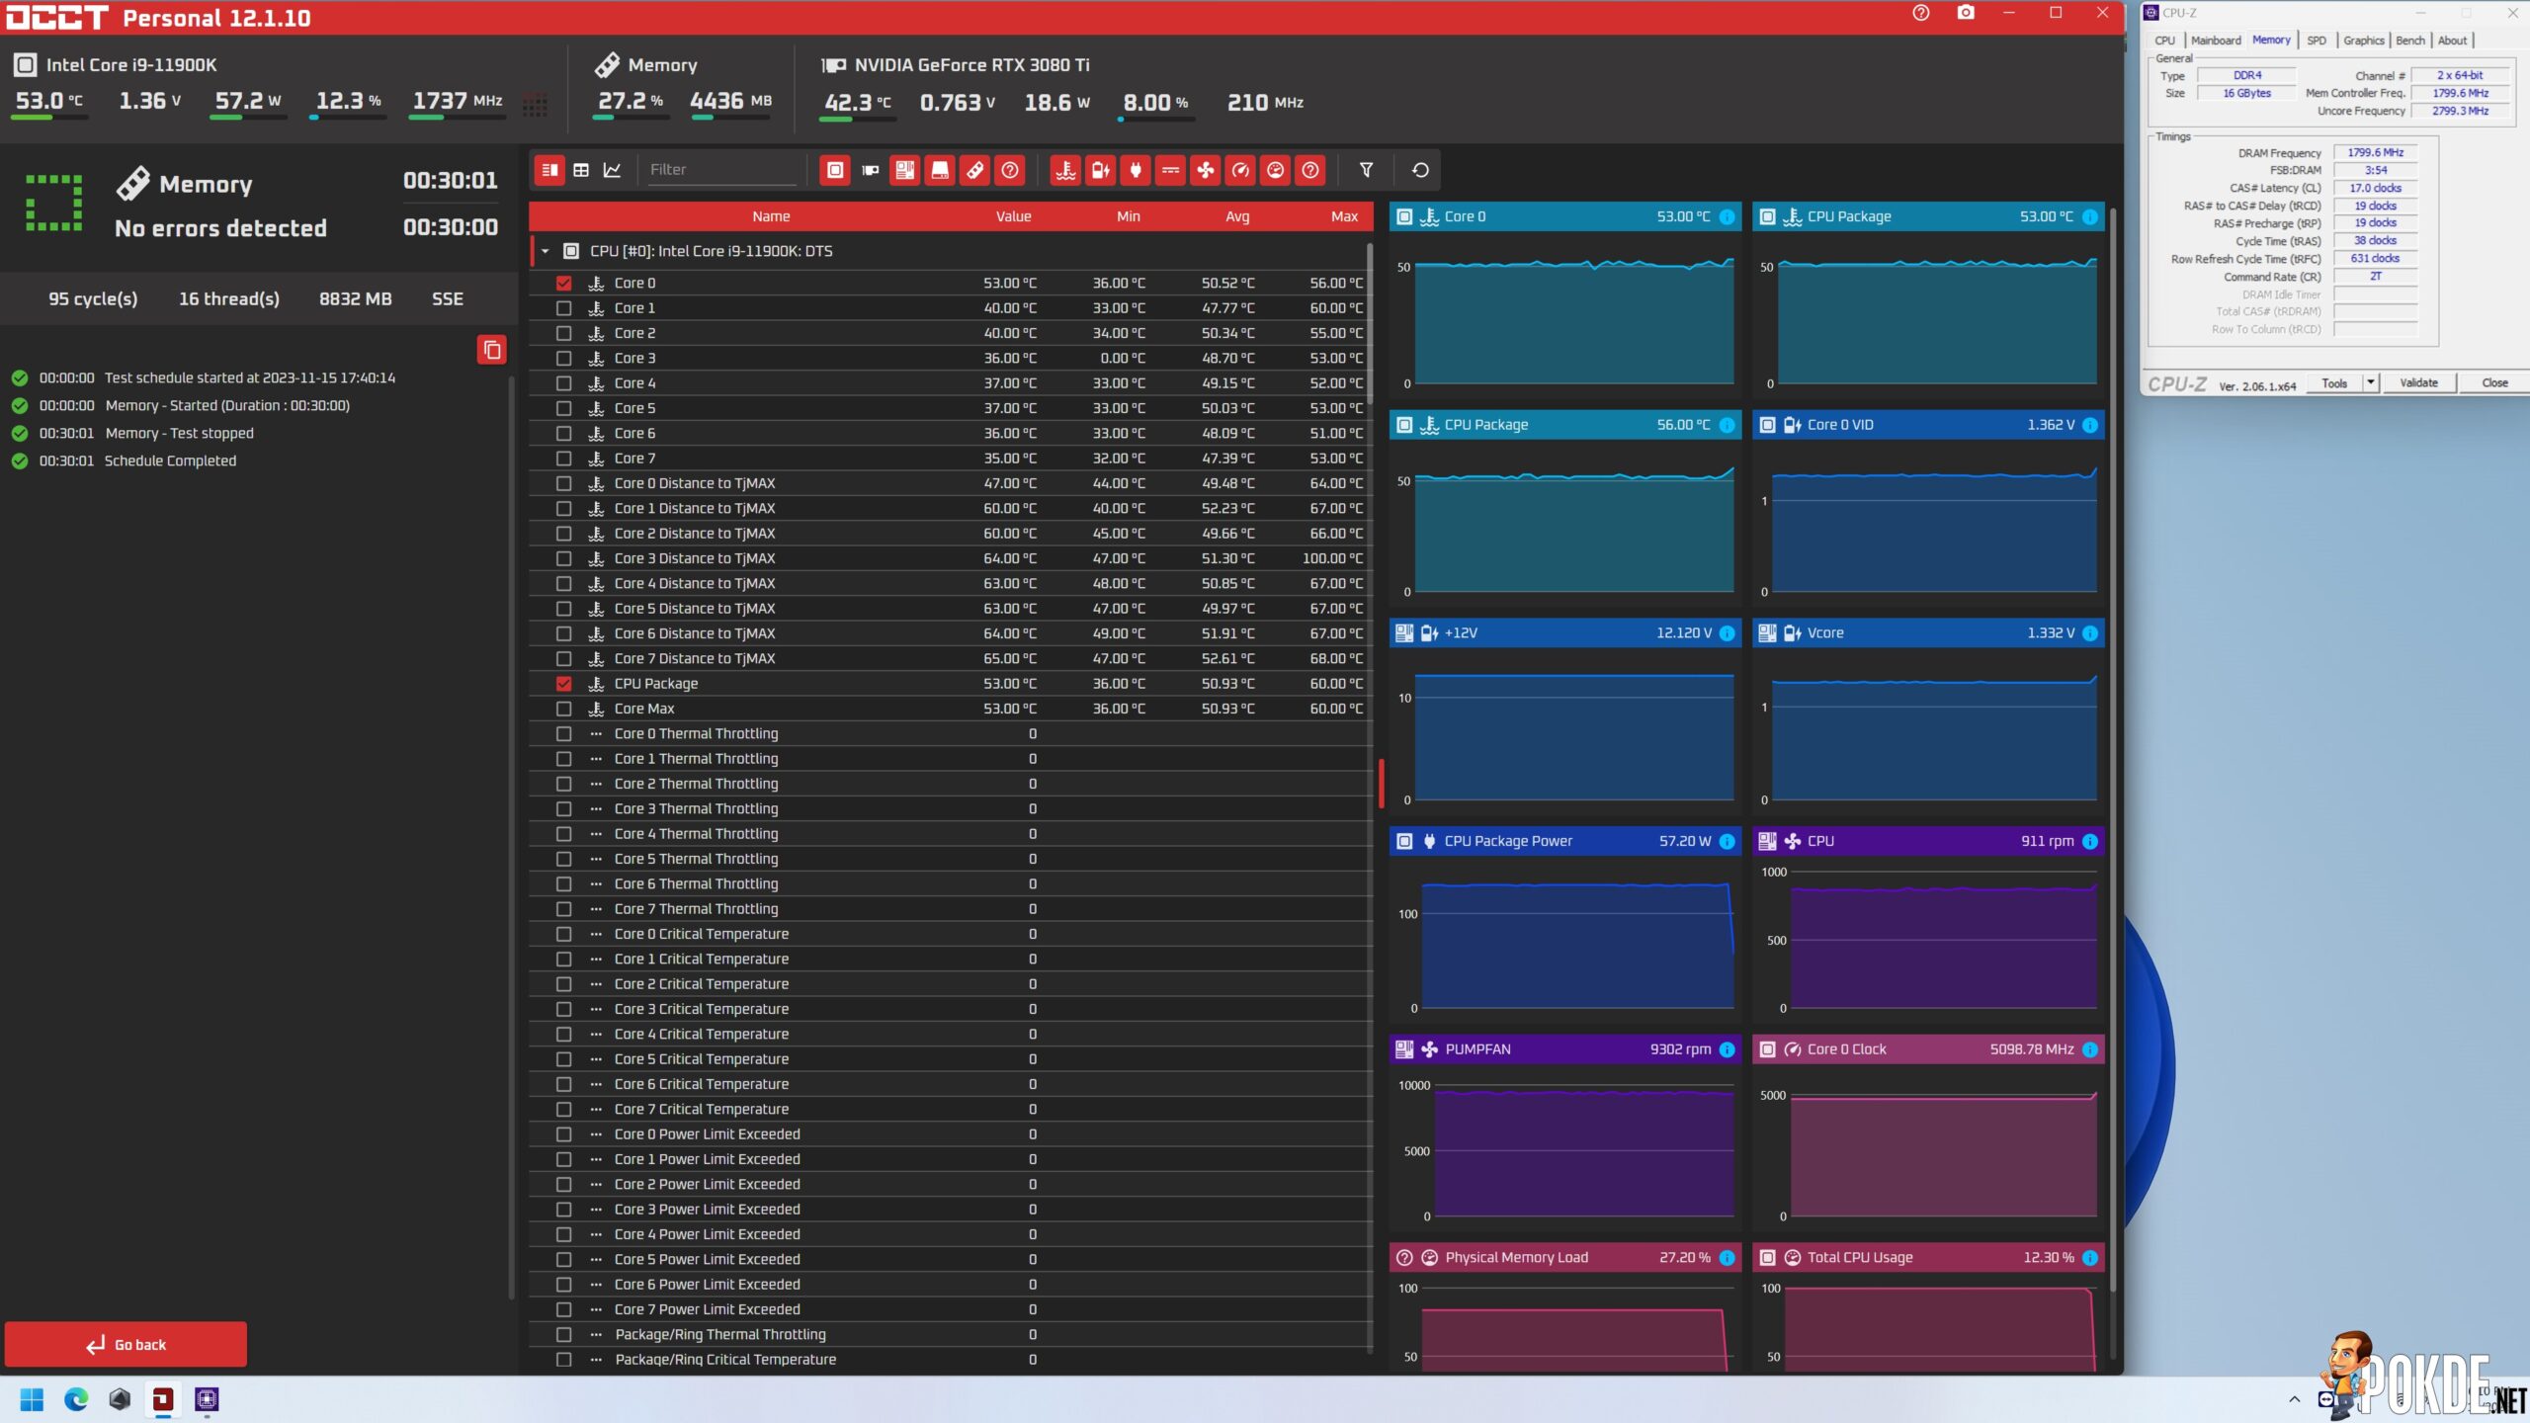Toggle the frequency speedometer sensor filter

(1240, 170)
